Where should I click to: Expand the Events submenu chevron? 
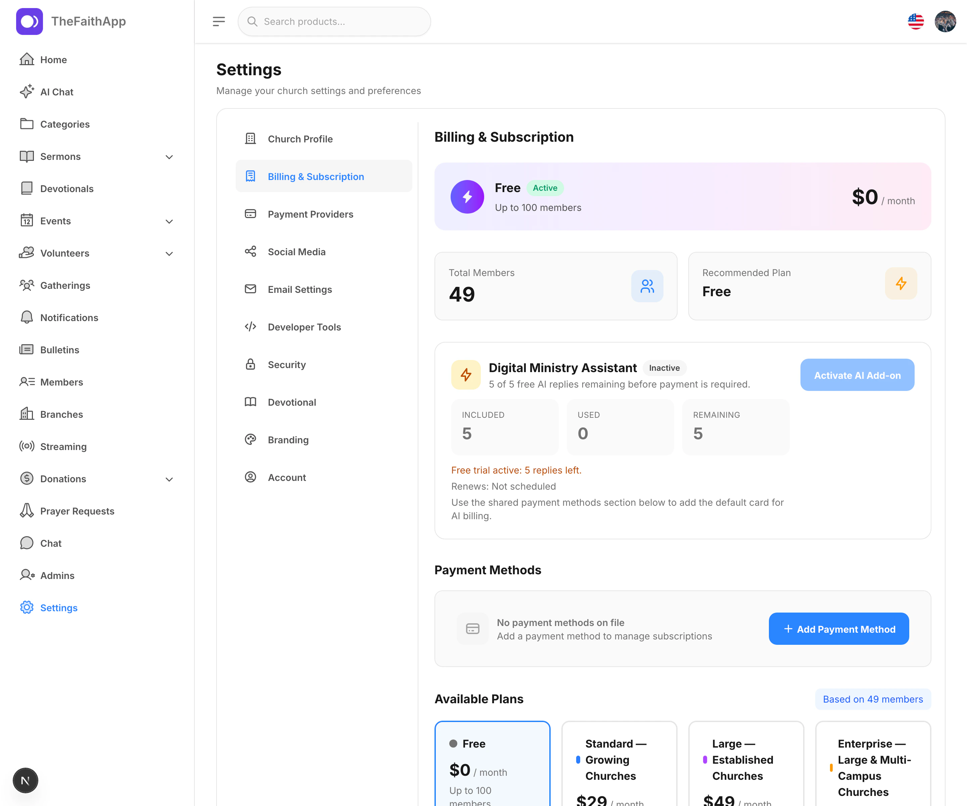170,221
